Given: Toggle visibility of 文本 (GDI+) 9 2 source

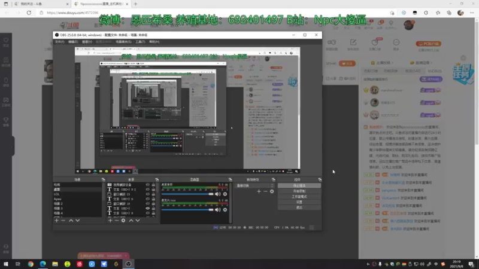Looking at the screenshot, I should (147, 189).
